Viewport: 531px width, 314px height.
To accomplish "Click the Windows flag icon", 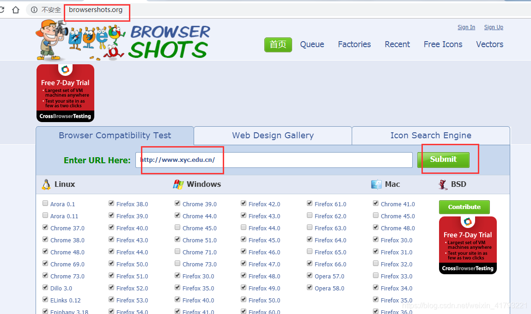I will [x=178, y=184].
